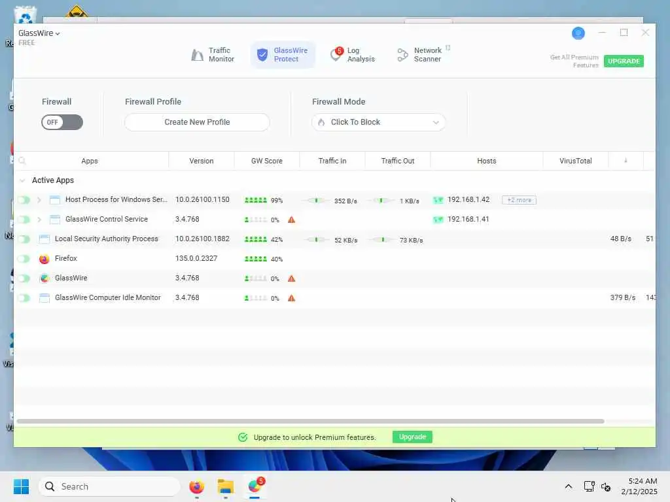The width and height of the screenshot is (670, 502).
Task: Click host icon beside 192.168.1.41
Action: click(x=438, y=220)
